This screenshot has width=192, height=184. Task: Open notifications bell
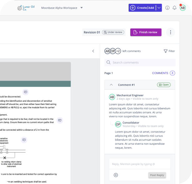click(174, 8)
